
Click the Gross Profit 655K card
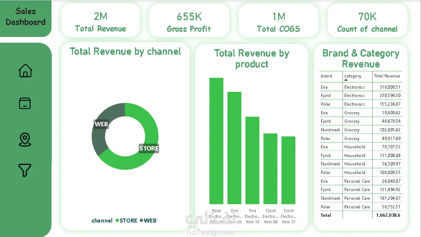point(189,20)
